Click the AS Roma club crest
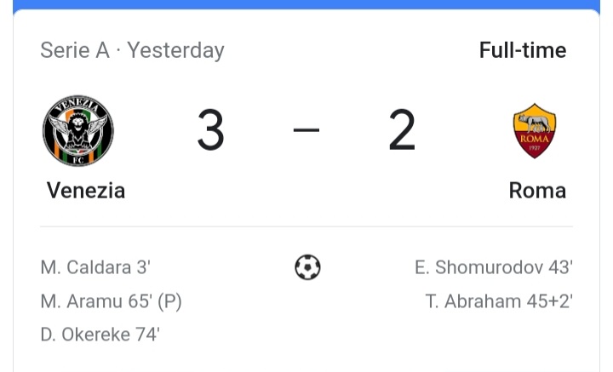 (535, 131)
